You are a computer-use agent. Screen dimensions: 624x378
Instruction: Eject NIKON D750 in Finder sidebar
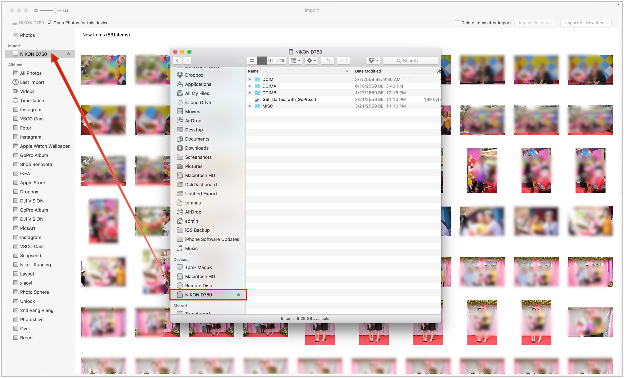(238, 295)
